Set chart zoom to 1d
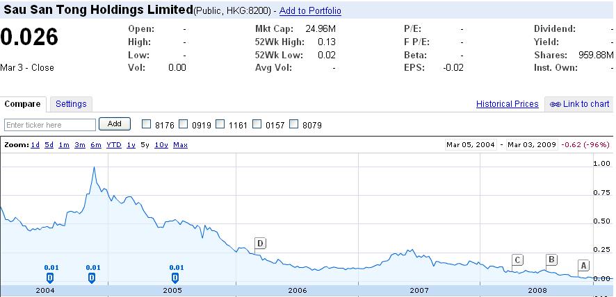 click(x=35, y=145)
